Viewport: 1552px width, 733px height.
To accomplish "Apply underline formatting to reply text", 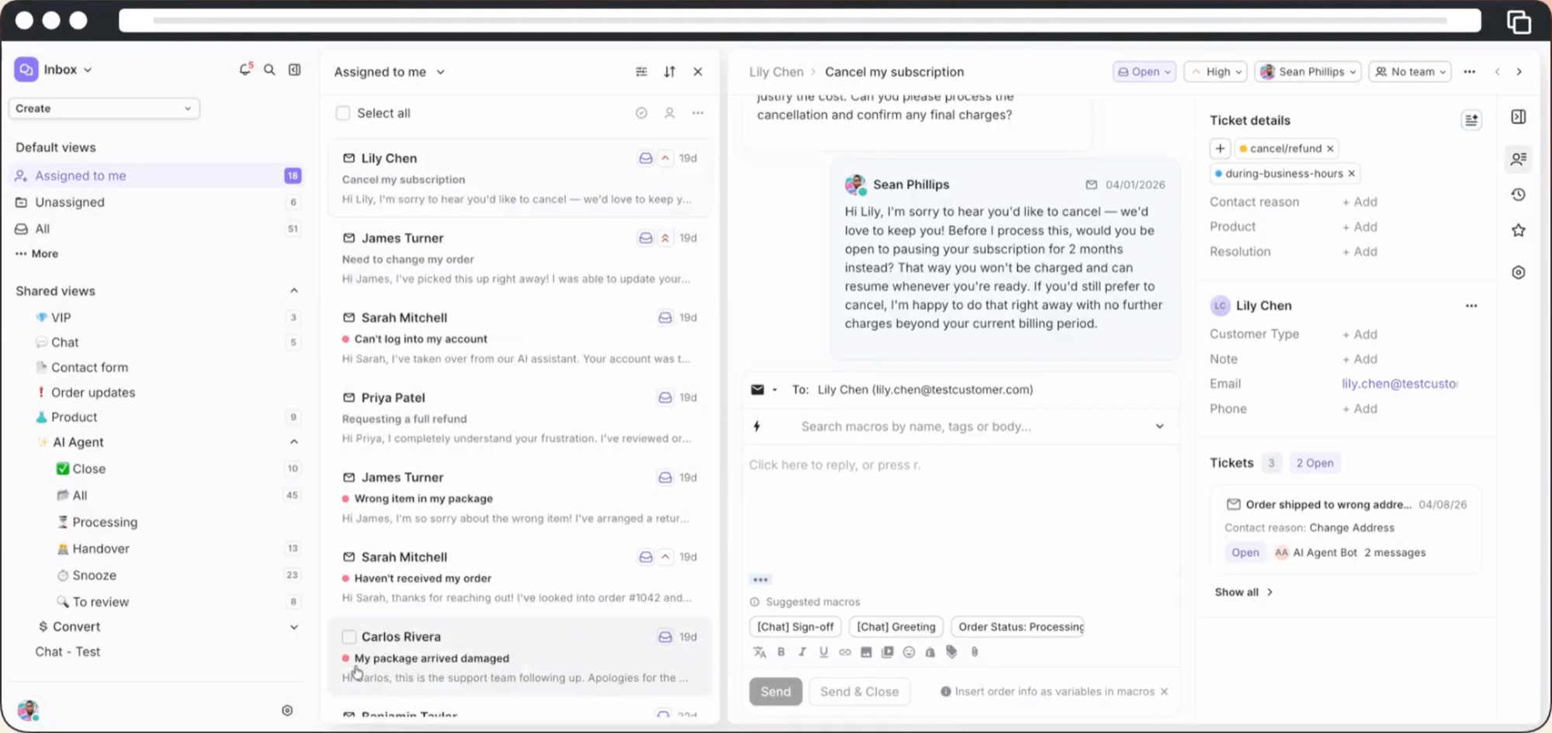I will tap(823, 652).
